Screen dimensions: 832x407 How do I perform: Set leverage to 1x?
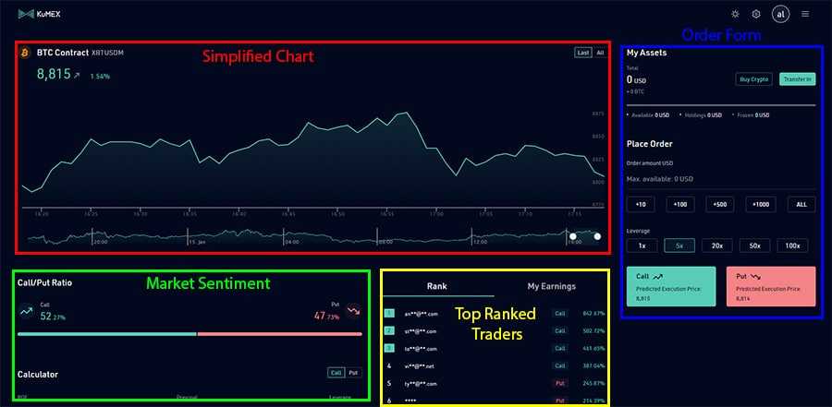(x=642, y=245)
